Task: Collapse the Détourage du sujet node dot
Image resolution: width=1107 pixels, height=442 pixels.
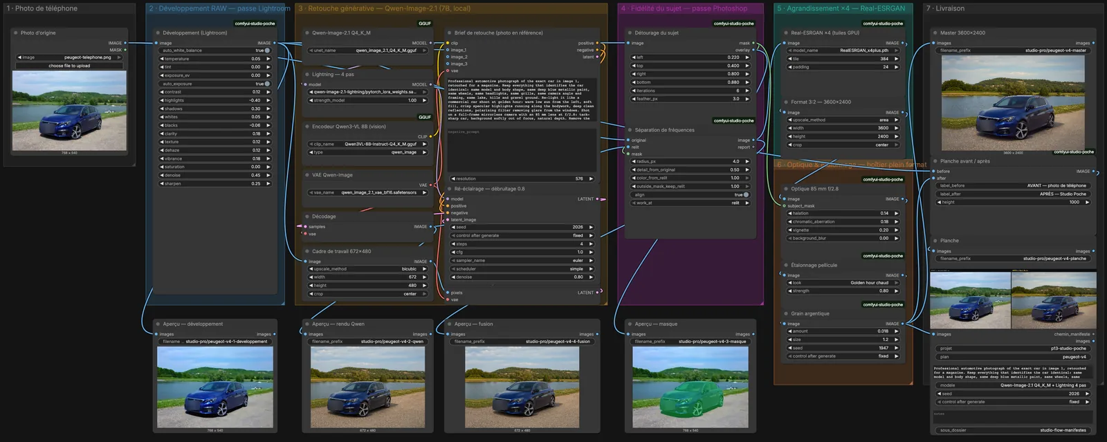Action: (630, 33)
